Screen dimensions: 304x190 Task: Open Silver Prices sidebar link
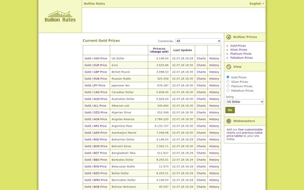[x=239, y=50]
